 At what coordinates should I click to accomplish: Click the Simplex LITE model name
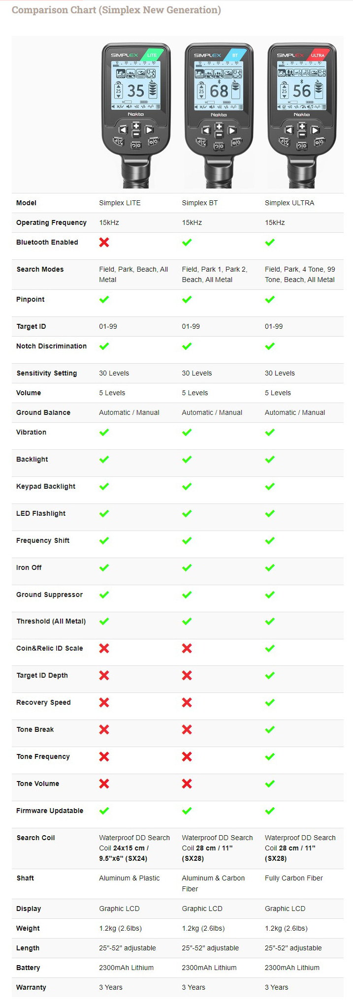coord(120,203)
